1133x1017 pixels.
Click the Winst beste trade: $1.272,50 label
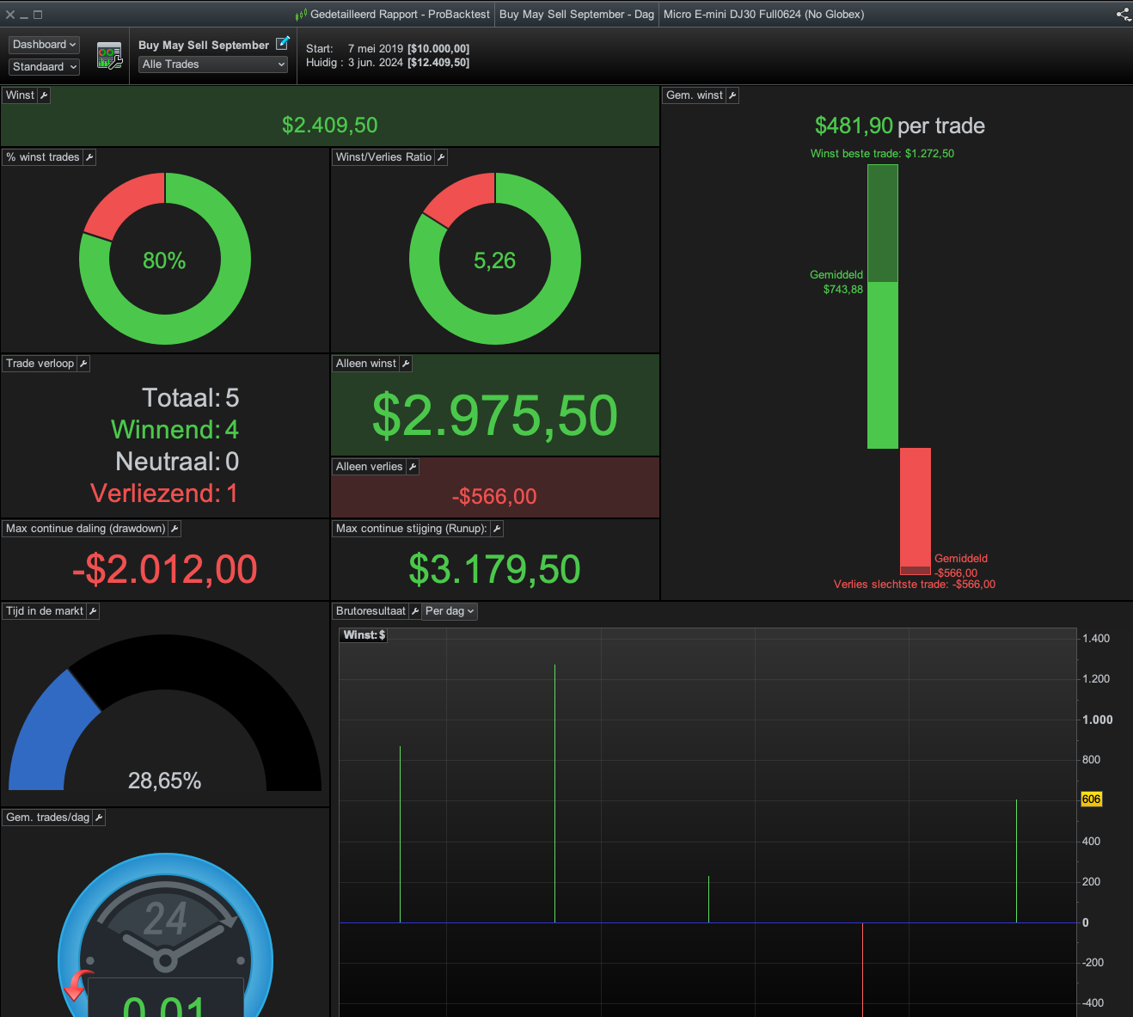click(882, 154)
